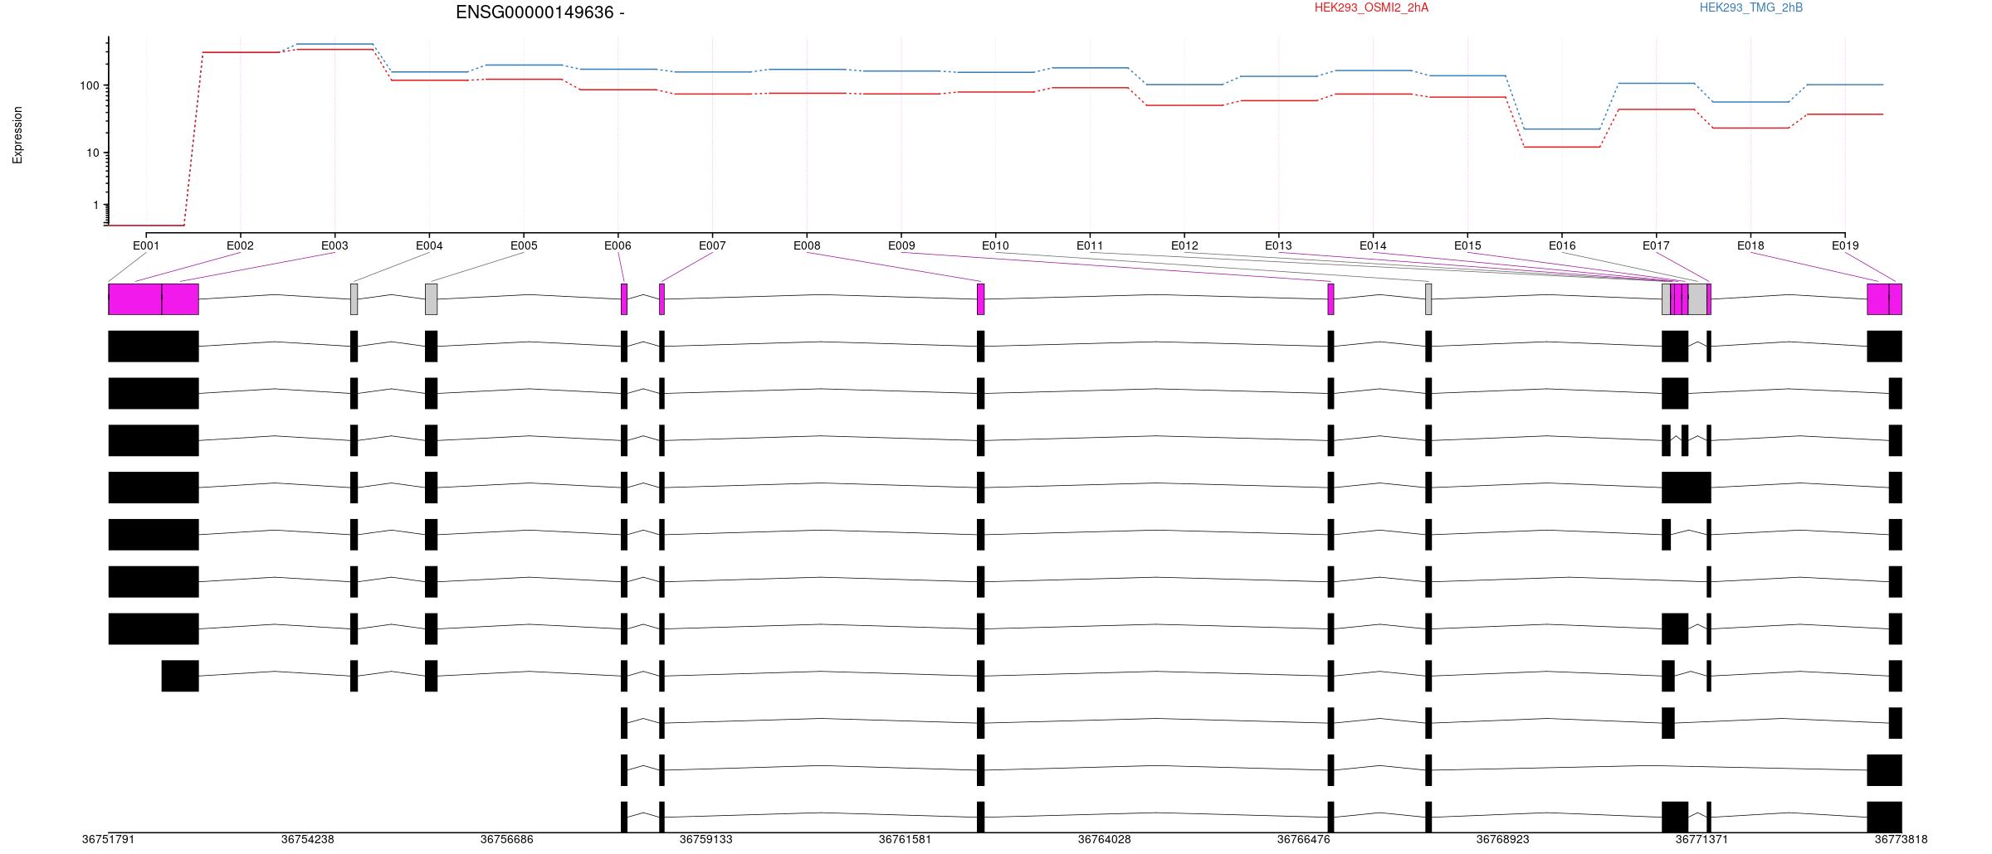
Task: Click genomic coordinate 36764028
Action: pos(1104,839)
